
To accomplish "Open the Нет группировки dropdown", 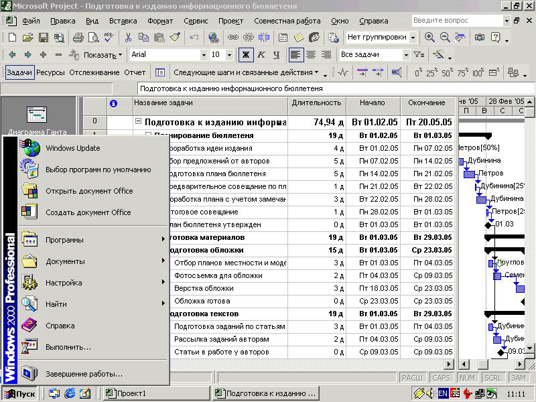I will (x=413, y=38).
